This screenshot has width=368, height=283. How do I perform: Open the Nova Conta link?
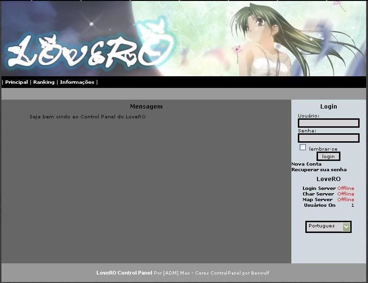tap(306, 164)
